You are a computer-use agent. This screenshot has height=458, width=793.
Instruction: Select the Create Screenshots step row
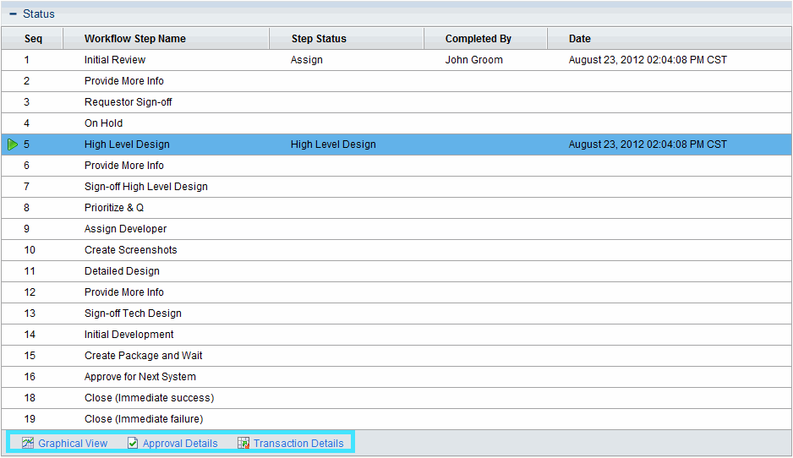point(131,250)
